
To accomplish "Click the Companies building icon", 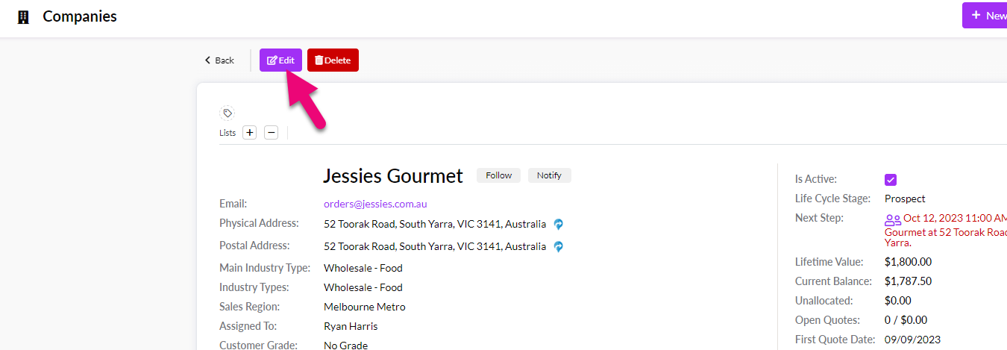I will [24, 16].
